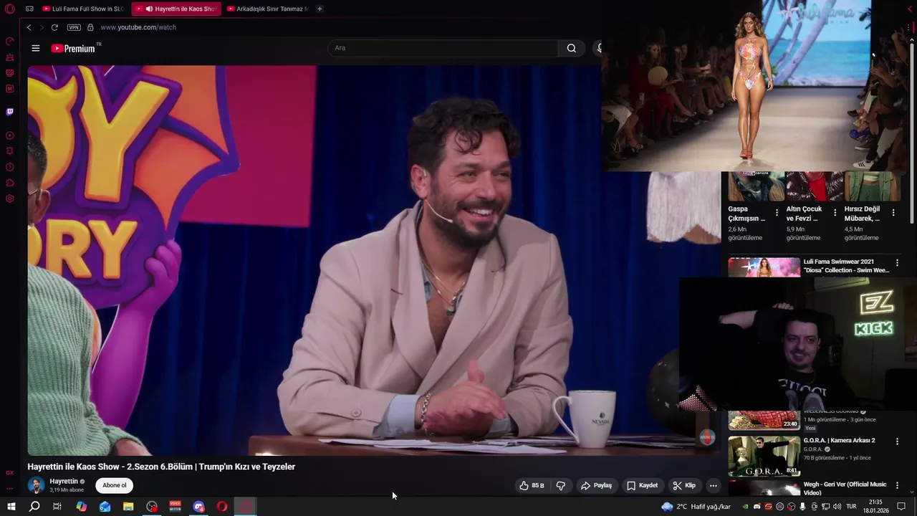This screenshot has width=917, height=516.
Task: Open weather widget 2°C Hafif yağ./kar
Action: [696, 507]
